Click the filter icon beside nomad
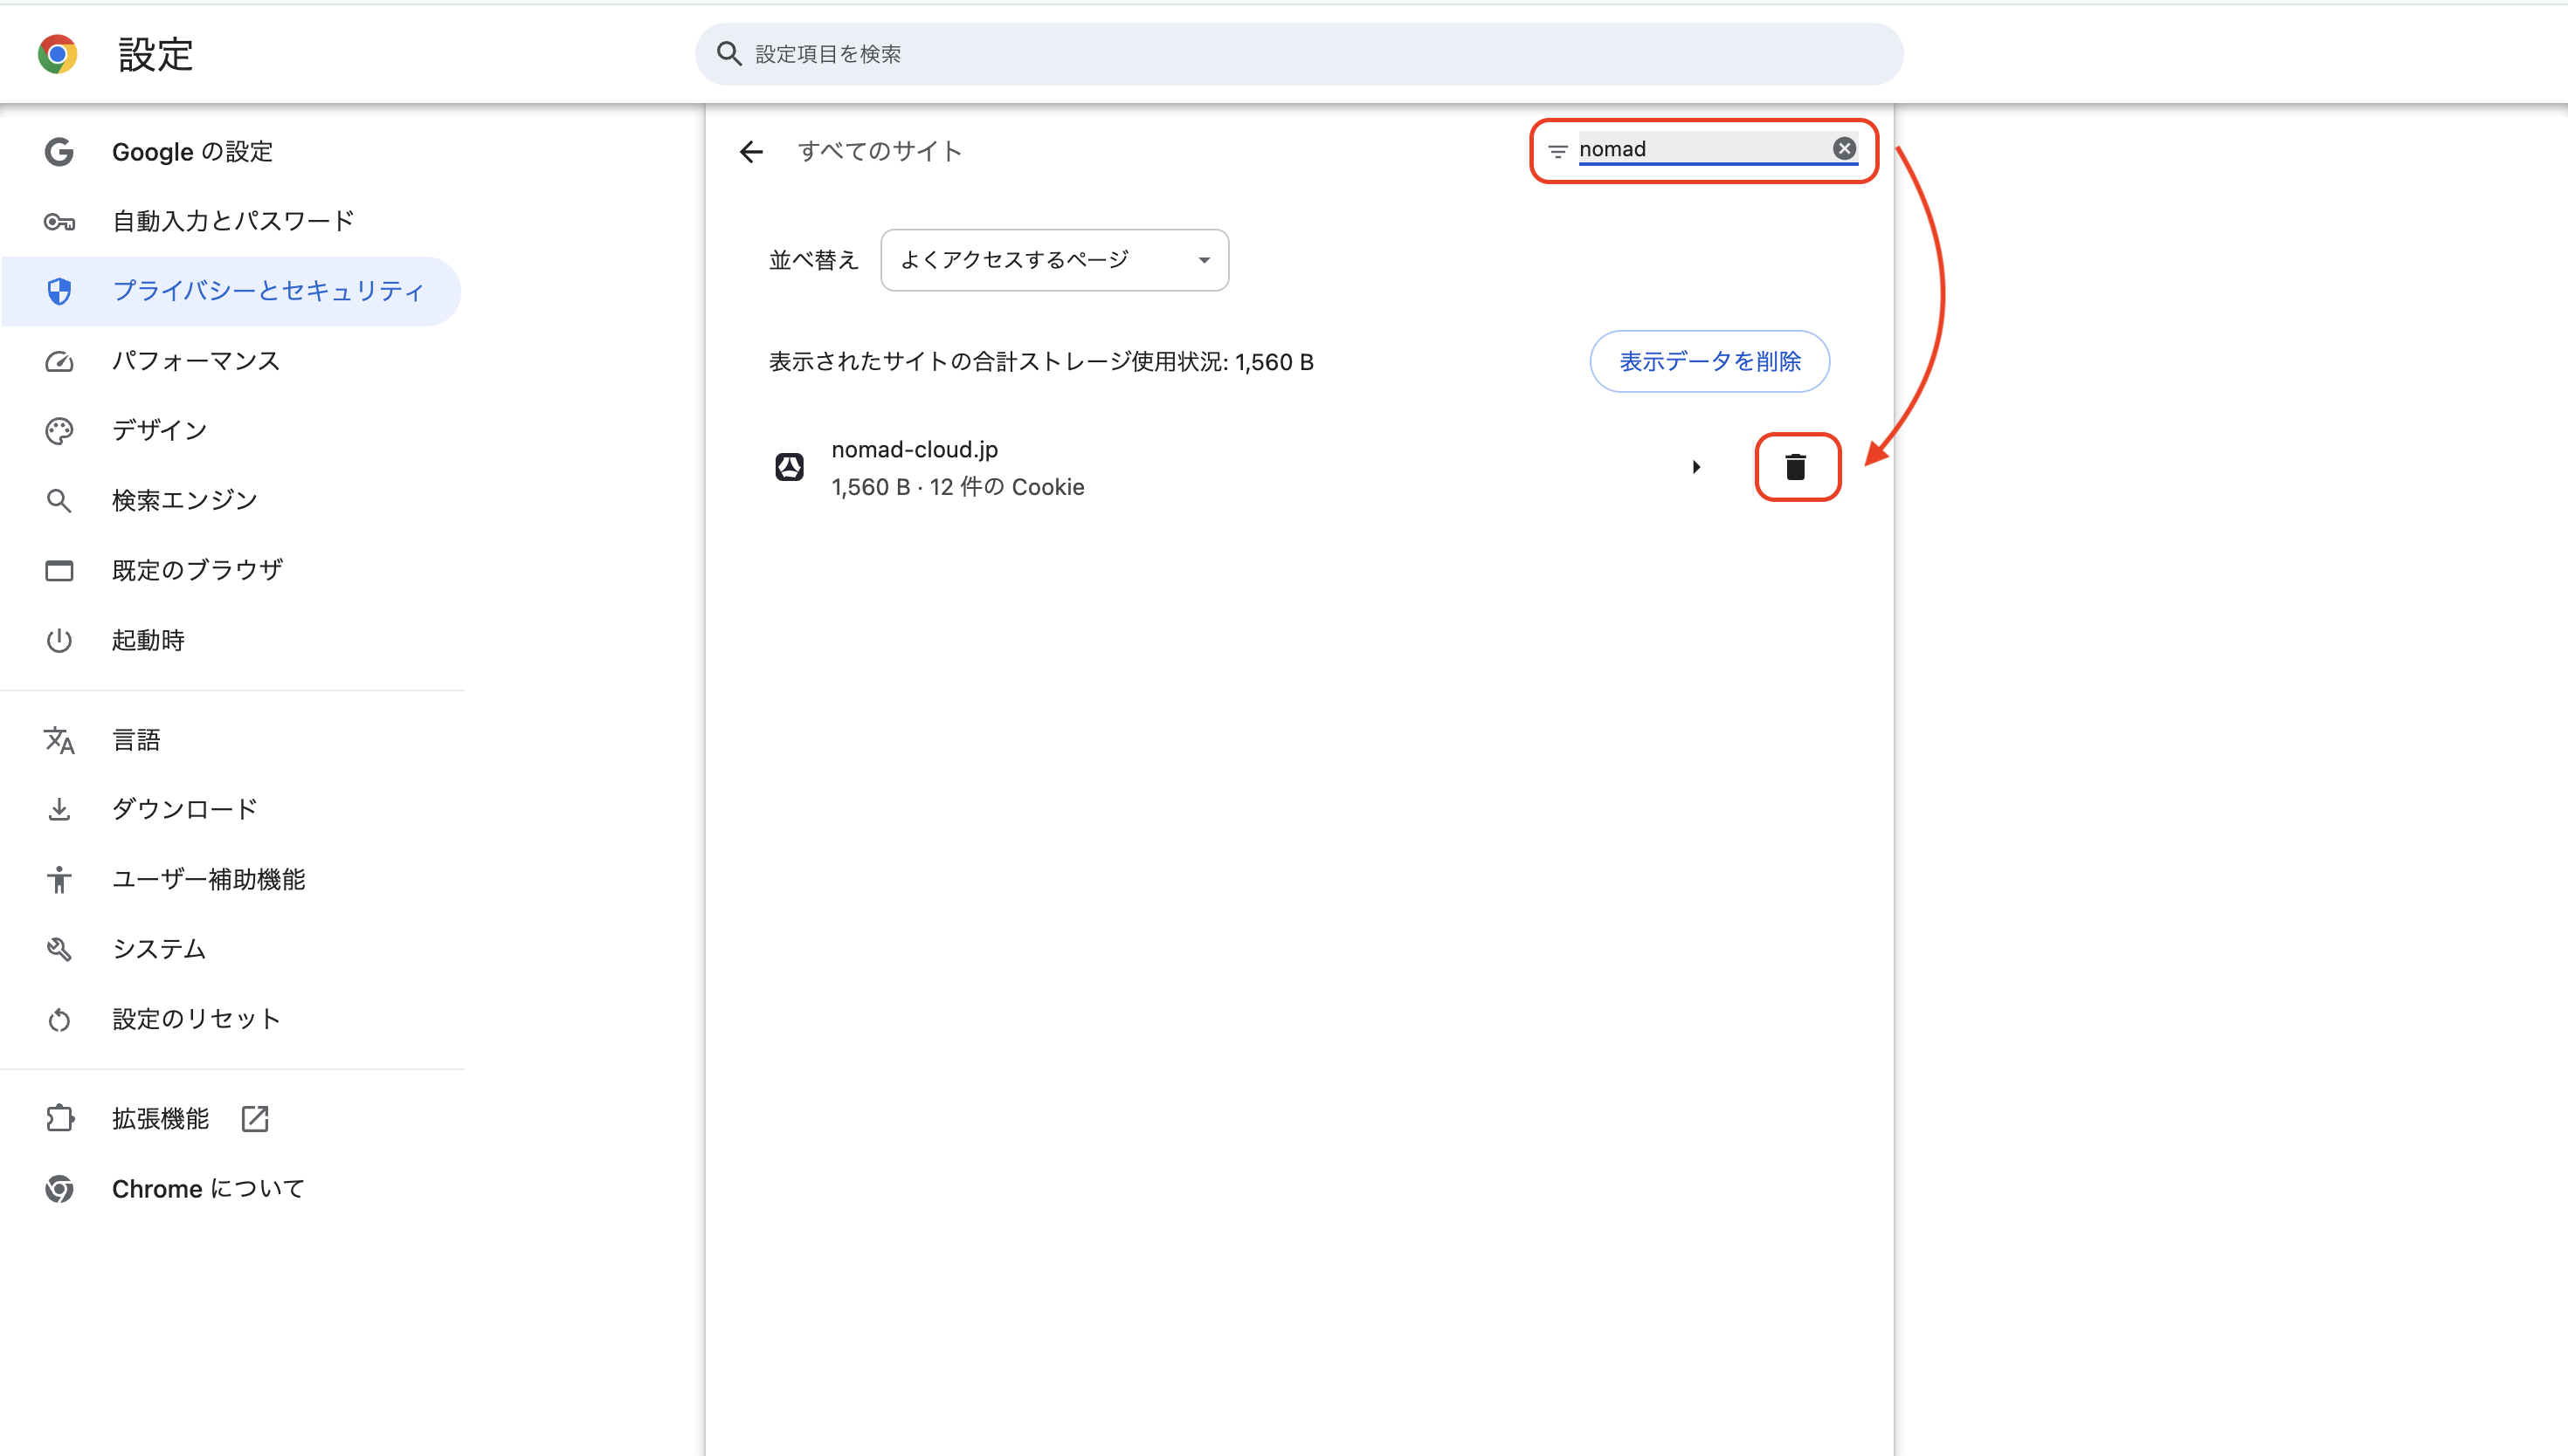 coord(1557,151)
